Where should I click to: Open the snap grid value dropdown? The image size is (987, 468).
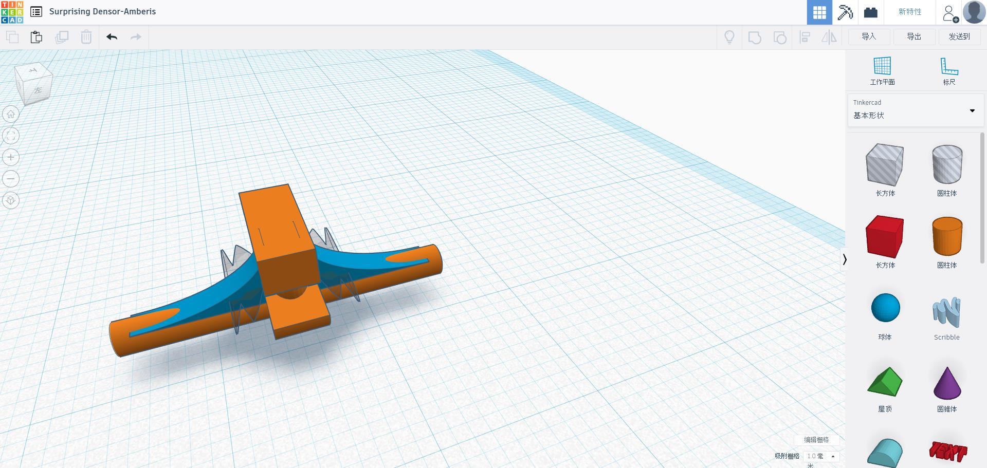821,456
